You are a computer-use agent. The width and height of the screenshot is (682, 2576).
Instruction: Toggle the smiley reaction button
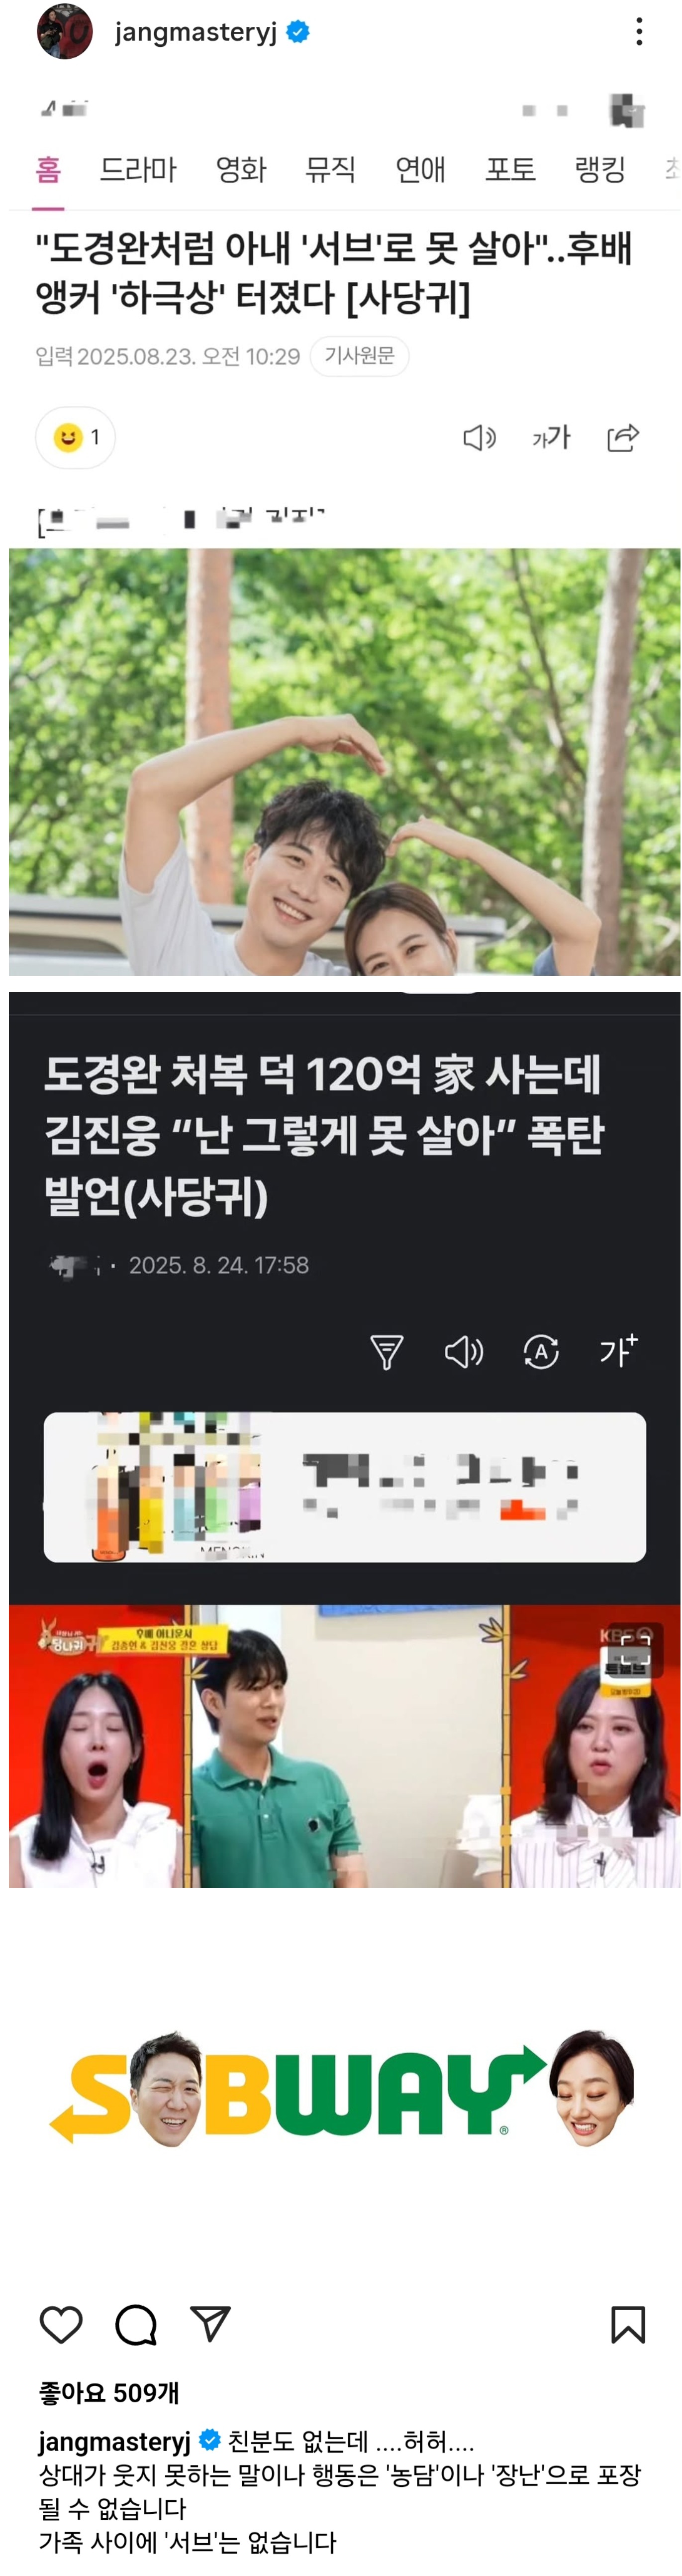pyautogui.click(x=75, y=437)
